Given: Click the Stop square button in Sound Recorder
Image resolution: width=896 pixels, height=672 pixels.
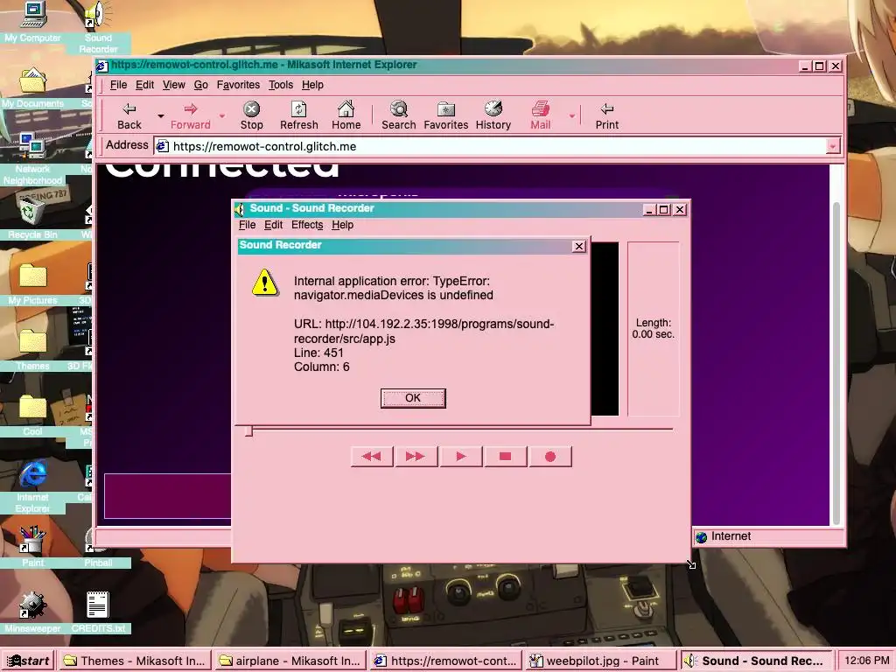Looking at the screenshot, I should point(506,457).
